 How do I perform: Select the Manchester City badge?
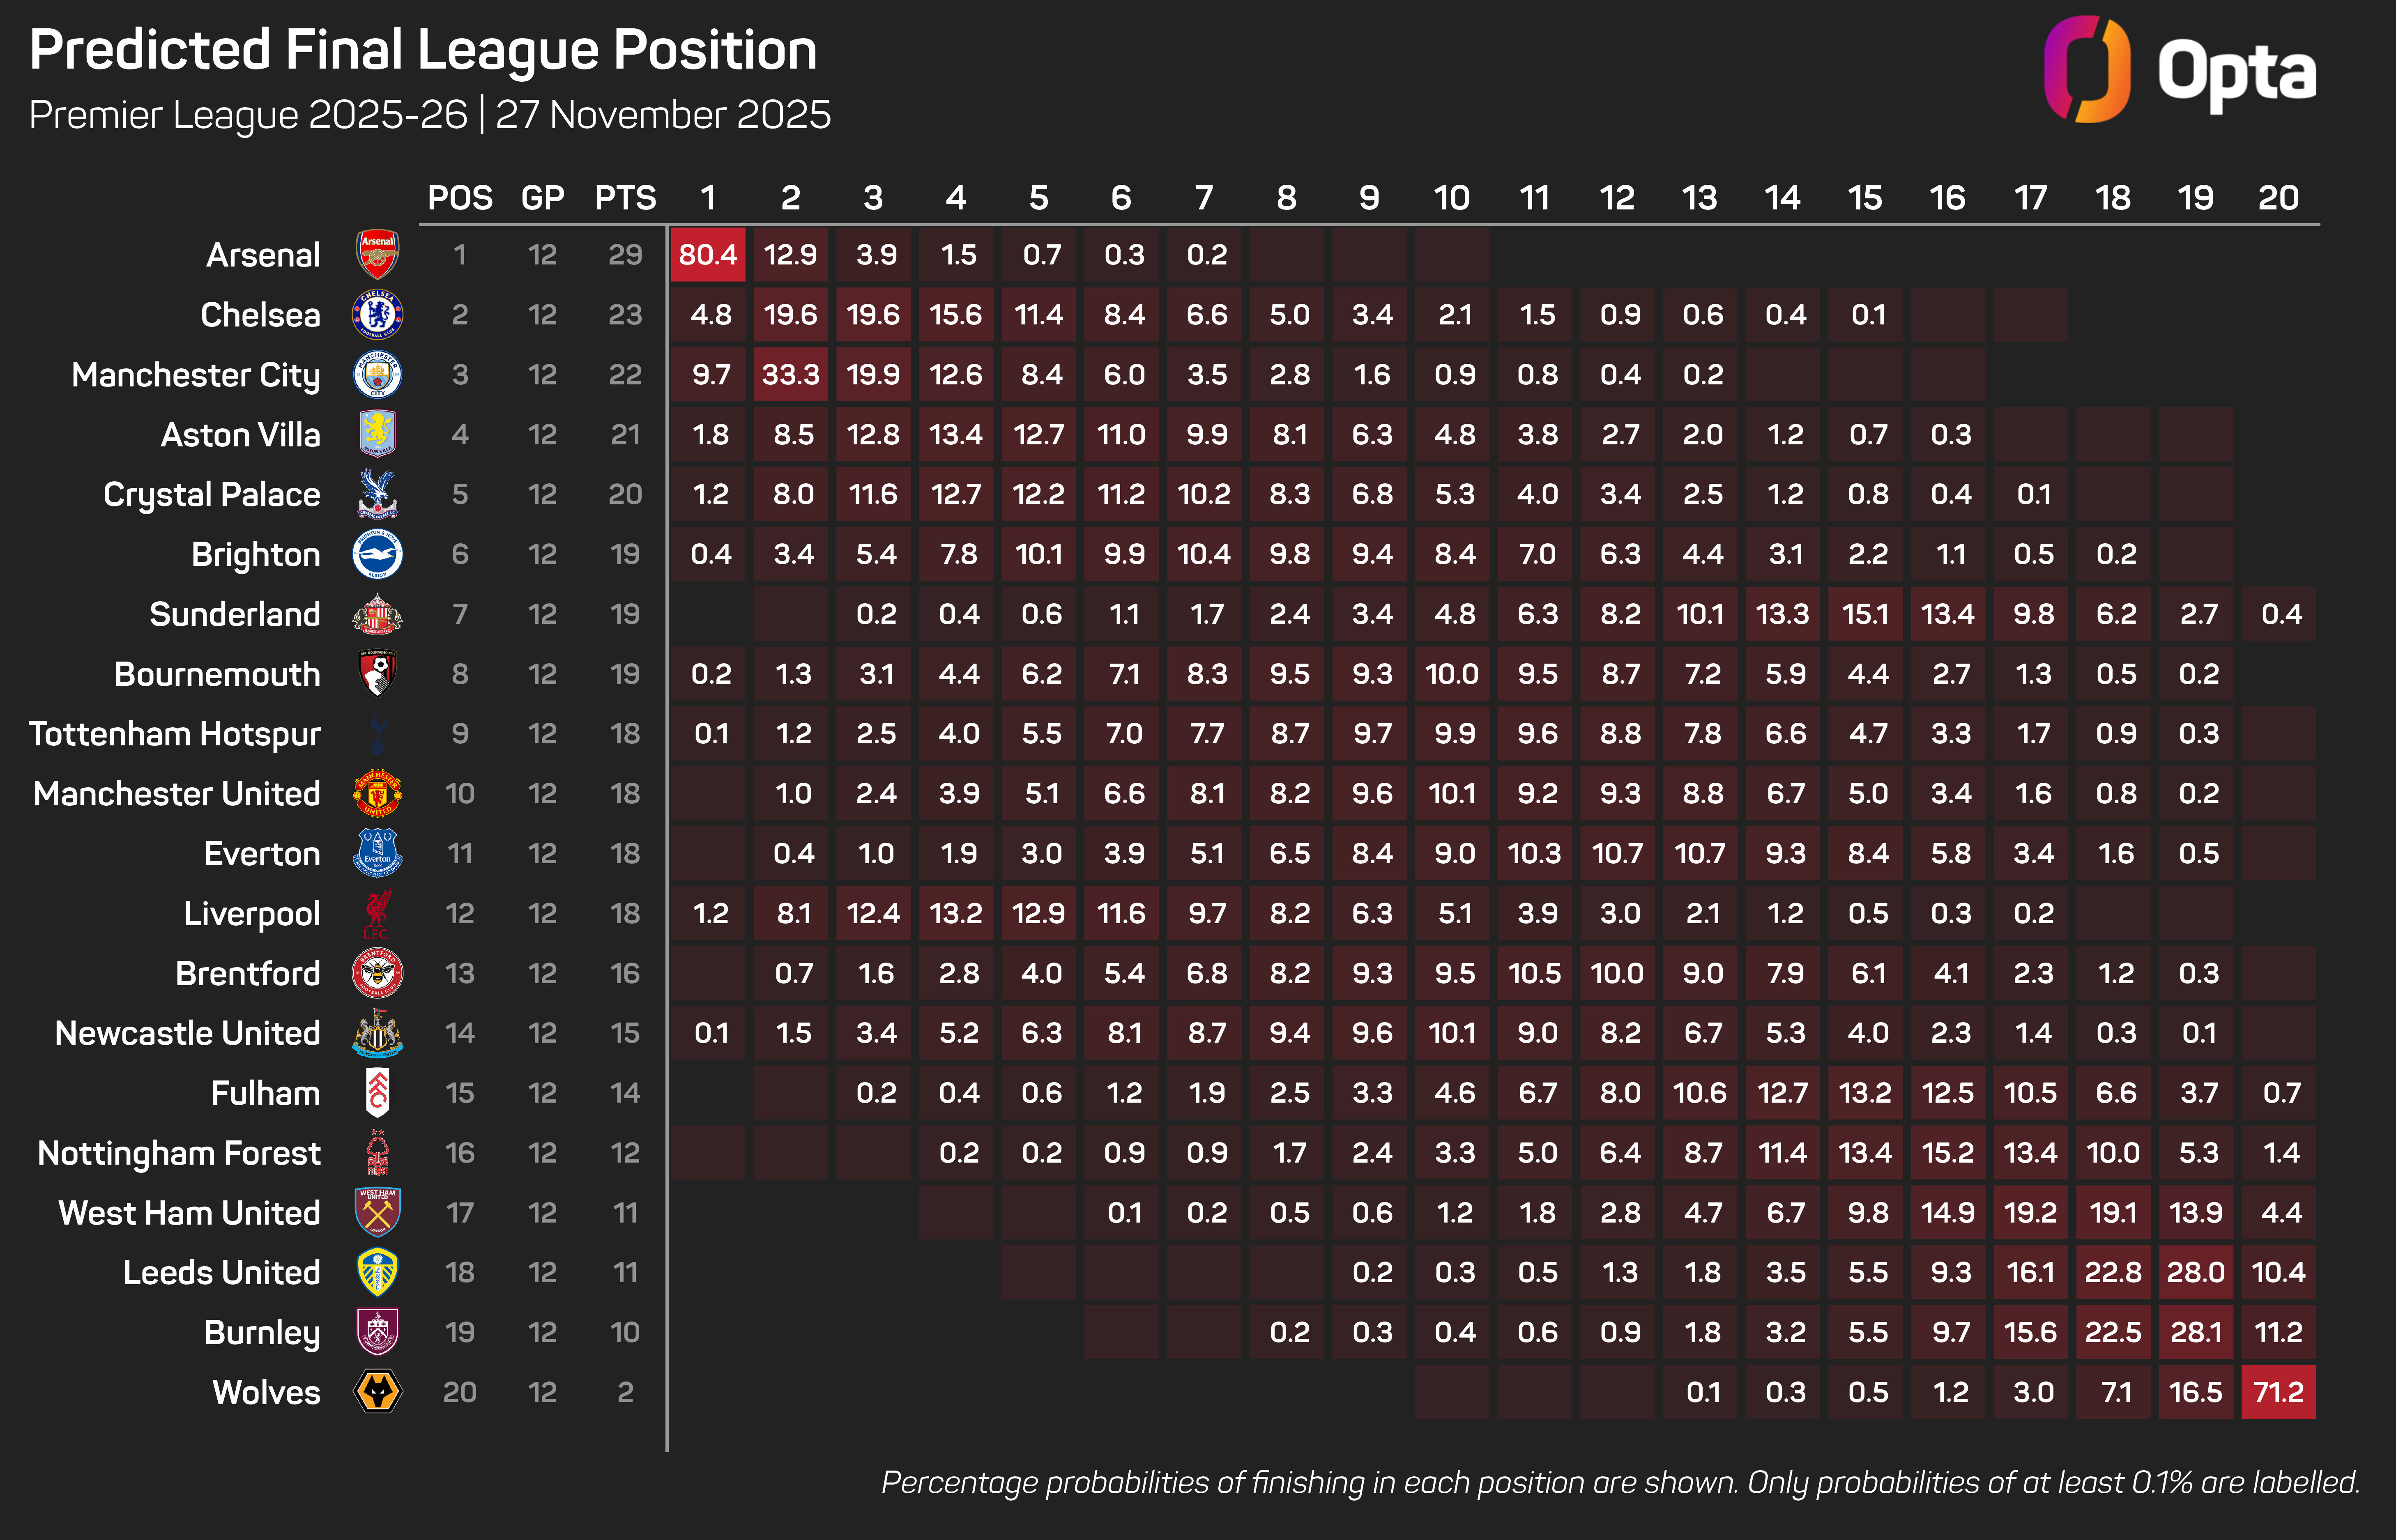[378, 374]
